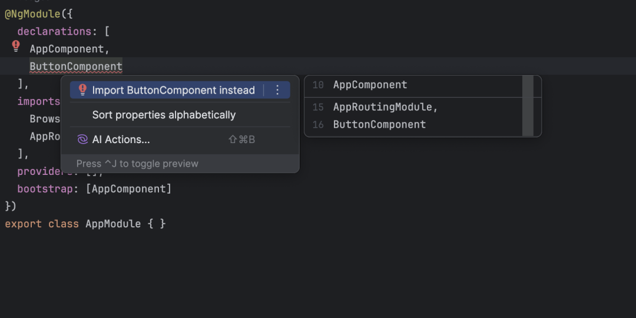
Task: Click the red bulb icon beside Import ButtonComponent
Action: 82,90
